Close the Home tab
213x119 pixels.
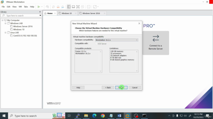[55, 13]
